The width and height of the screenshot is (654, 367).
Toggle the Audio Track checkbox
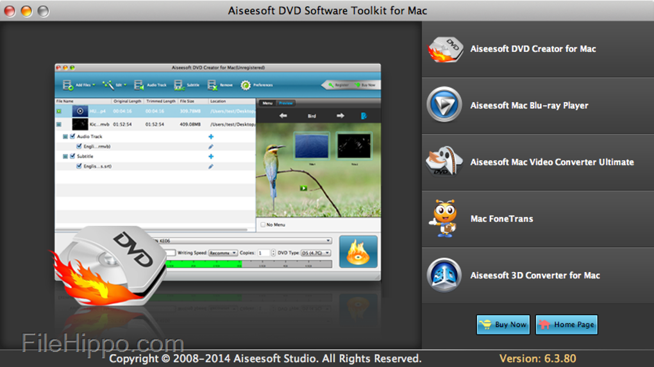[x=72, y=137]
